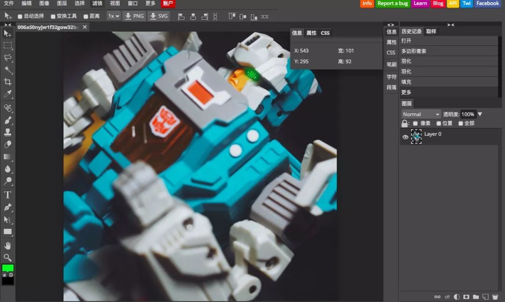Pick the Eyedropper tool
This screenshot has height=302, width=505.
pyautogui.click(x=7, y=95)
